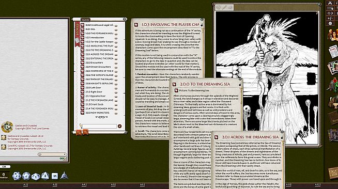Open 1.0.0 The Forsaken Mountain story
Screen dimensions: 338x189
pyautogui.click(x=99, y=34)
